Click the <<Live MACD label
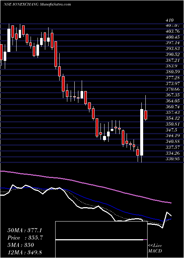Image resolution: width=184 pixels, height=258 pixels. 155,248
